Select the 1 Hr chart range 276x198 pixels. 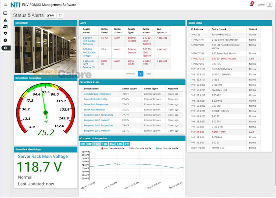(83, 144)
